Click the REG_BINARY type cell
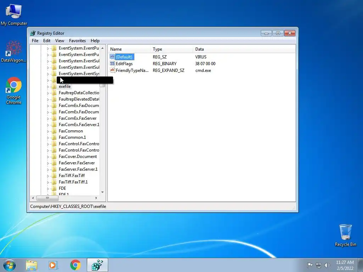 [x=164, y=64]
